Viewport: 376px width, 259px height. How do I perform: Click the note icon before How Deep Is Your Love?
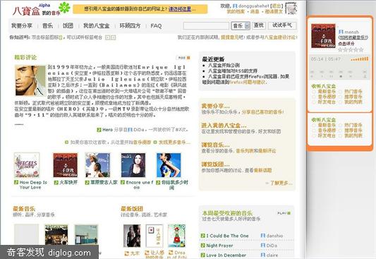pyautogui.click(x=16, y=182)
